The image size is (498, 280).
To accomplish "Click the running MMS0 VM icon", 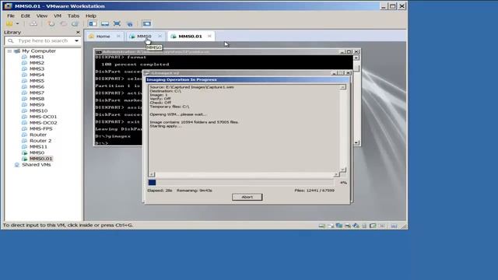I will [24, 152].
